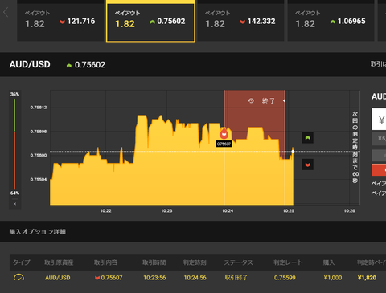Click the 判定時刻 column header
The width and height of the screenshot is (386, 293).
(195, 262)
